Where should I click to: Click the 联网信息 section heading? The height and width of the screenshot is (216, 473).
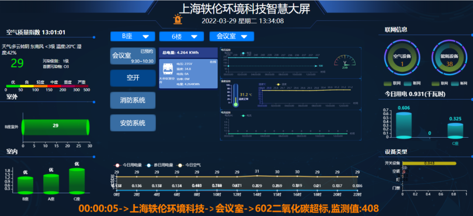(396, 29)
